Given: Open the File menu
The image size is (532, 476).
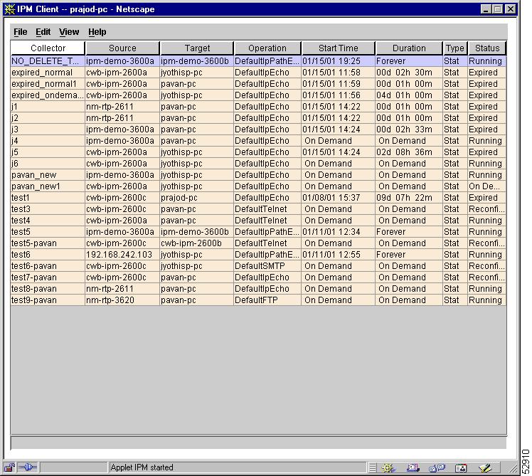Looking at the screenshot, I should [21, 32].
